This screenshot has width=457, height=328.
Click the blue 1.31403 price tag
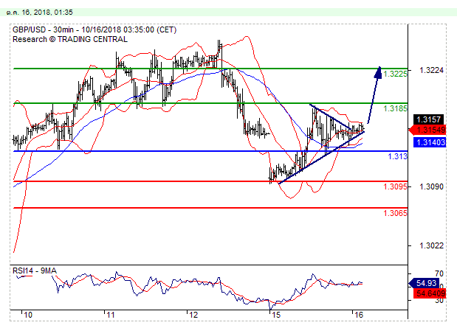pos(430,142)
